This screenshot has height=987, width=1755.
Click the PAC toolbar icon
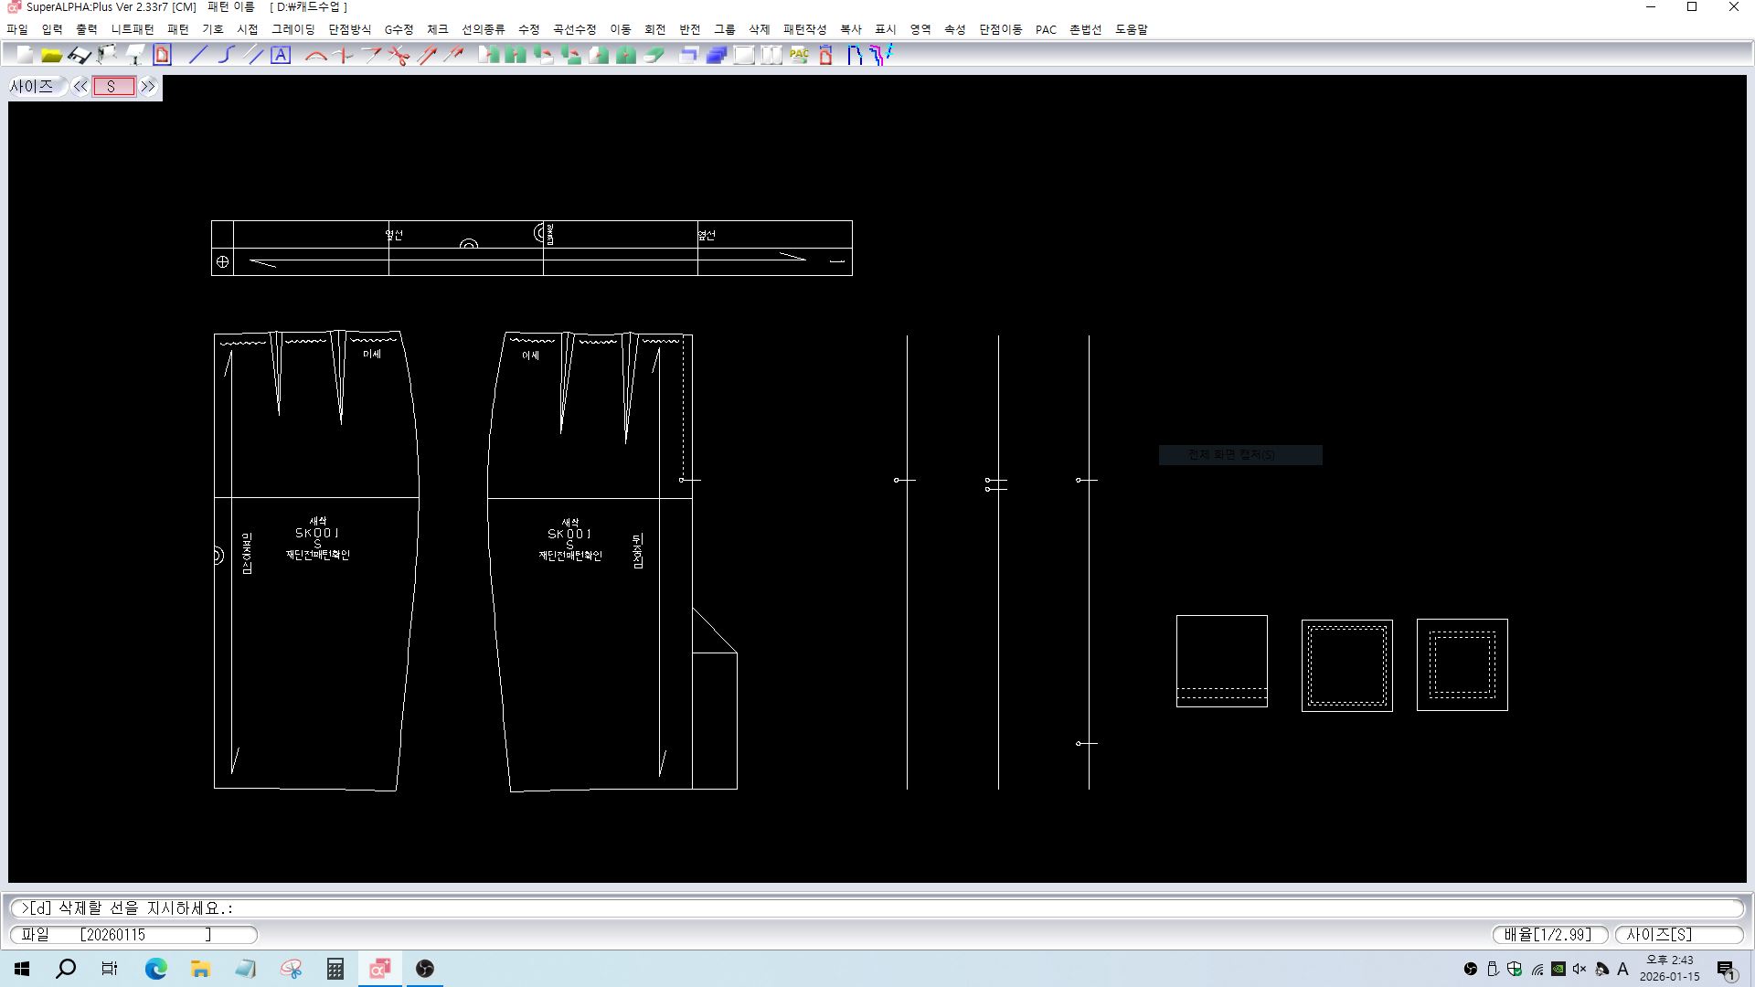point(799,56)
